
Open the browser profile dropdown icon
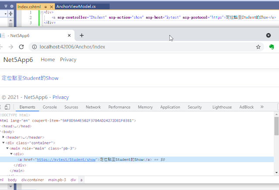269,35
